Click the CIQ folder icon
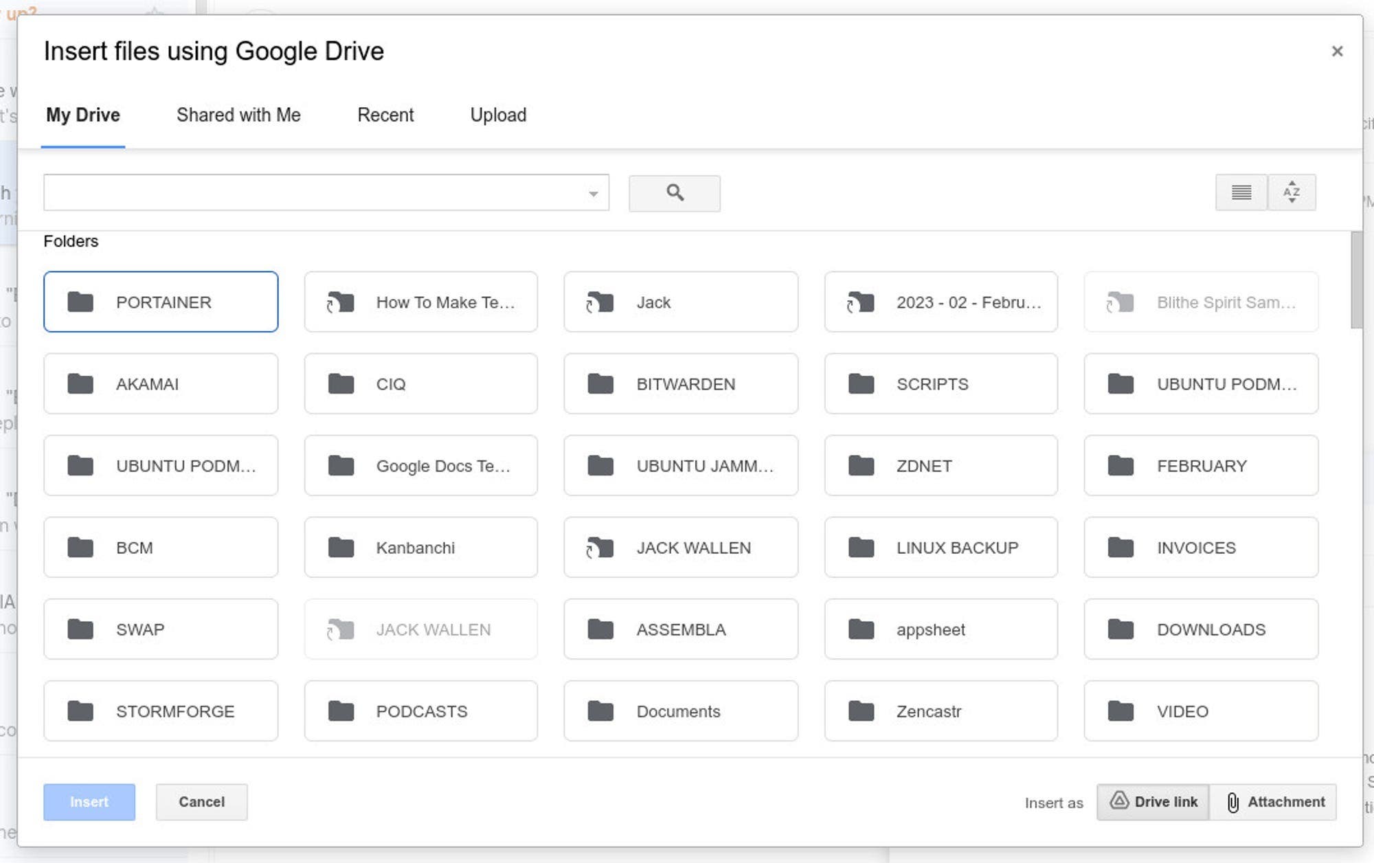The height and width of the screenshot is (863, 1374). click(341, 383)
